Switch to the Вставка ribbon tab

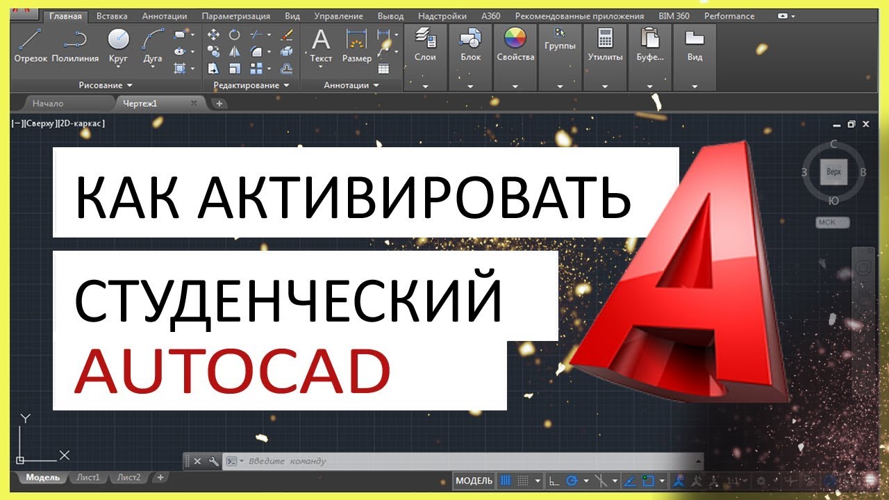(x=112, y=15)
